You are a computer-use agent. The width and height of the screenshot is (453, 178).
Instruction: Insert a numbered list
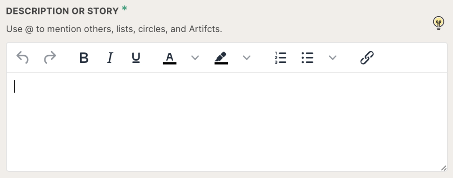280,58
